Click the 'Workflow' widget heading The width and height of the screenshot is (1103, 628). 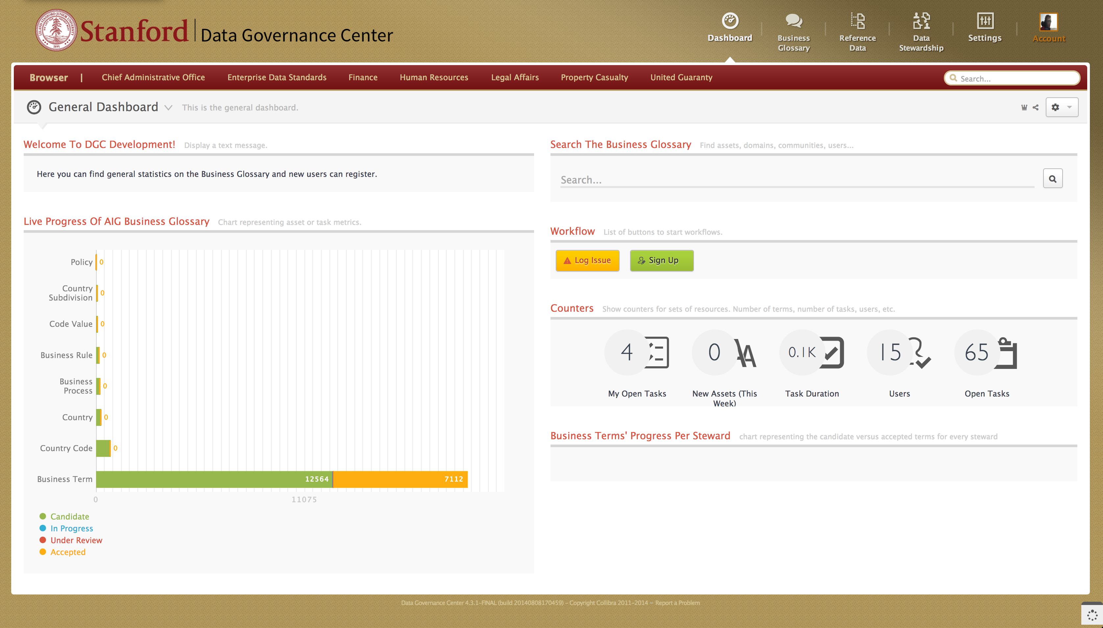(x=572, y=231)
